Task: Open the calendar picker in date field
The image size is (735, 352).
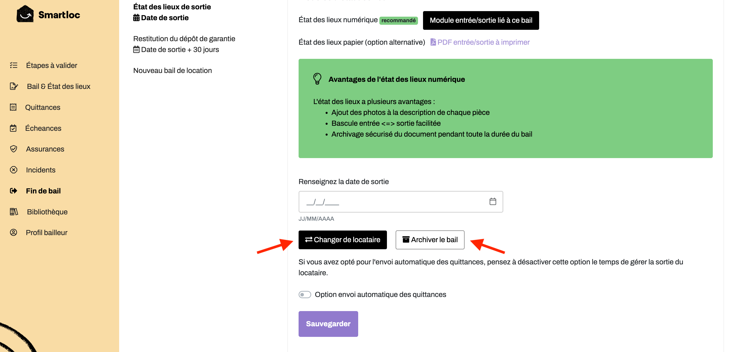Action: click(493, 202)
